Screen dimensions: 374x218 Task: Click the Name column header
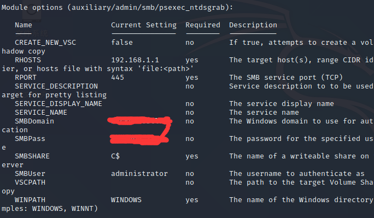pyautogui.click(x=24, y=25)
